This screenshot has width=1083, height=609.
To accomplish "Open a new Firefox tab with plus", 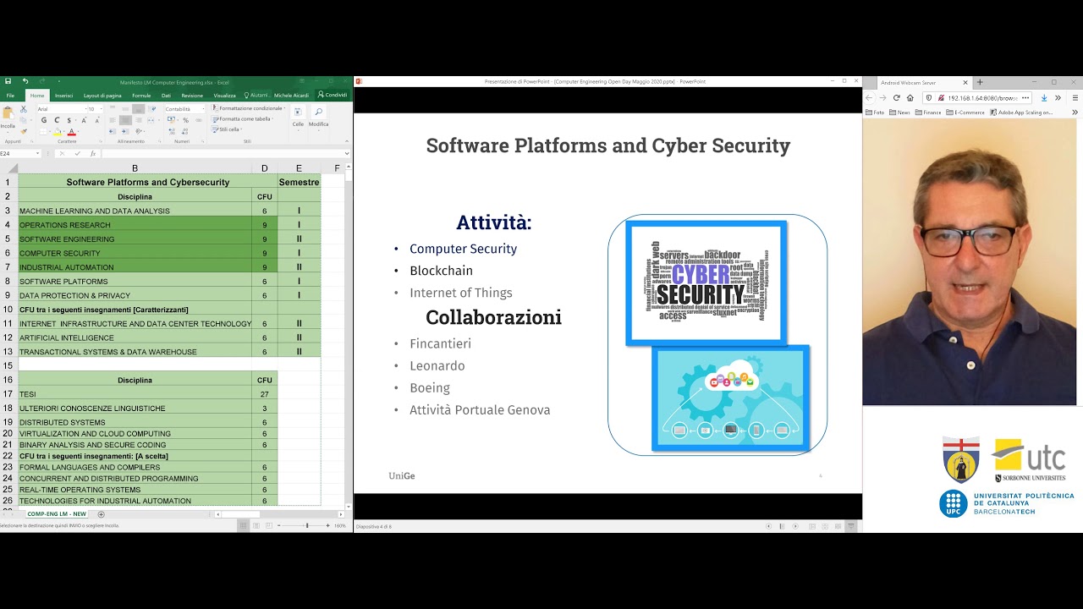I will pyautogui.click(x=980, y=82).
